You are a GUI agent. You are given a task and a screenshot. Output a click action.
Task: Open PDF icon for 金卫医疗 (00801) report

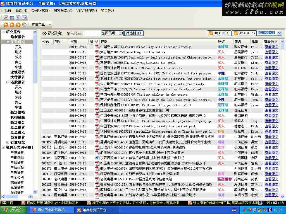(97, 110)
